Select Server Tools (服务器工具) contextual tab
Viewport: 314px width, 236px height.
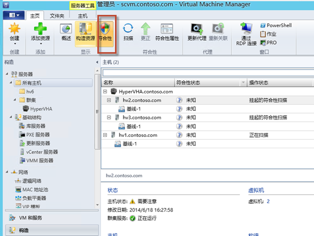(x=83, y=6)
